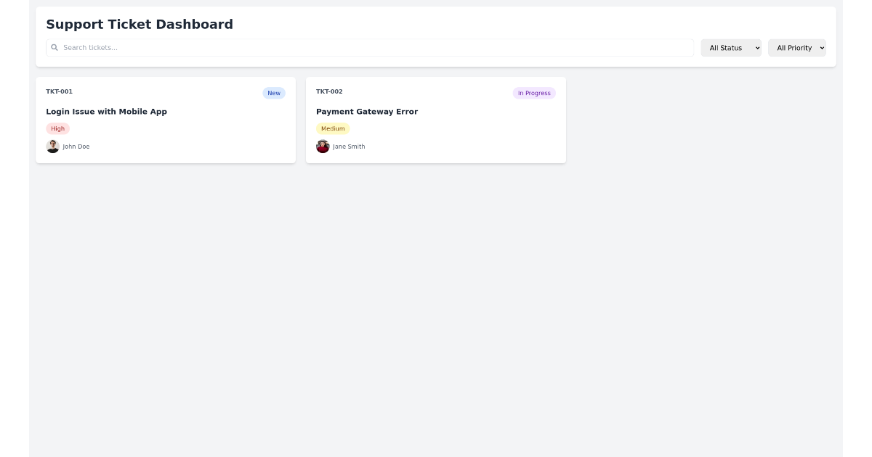The width and height of the screenshot is (872, 457).
Task: Click John Doe's avatar image
Action: [x=52, y=146]
